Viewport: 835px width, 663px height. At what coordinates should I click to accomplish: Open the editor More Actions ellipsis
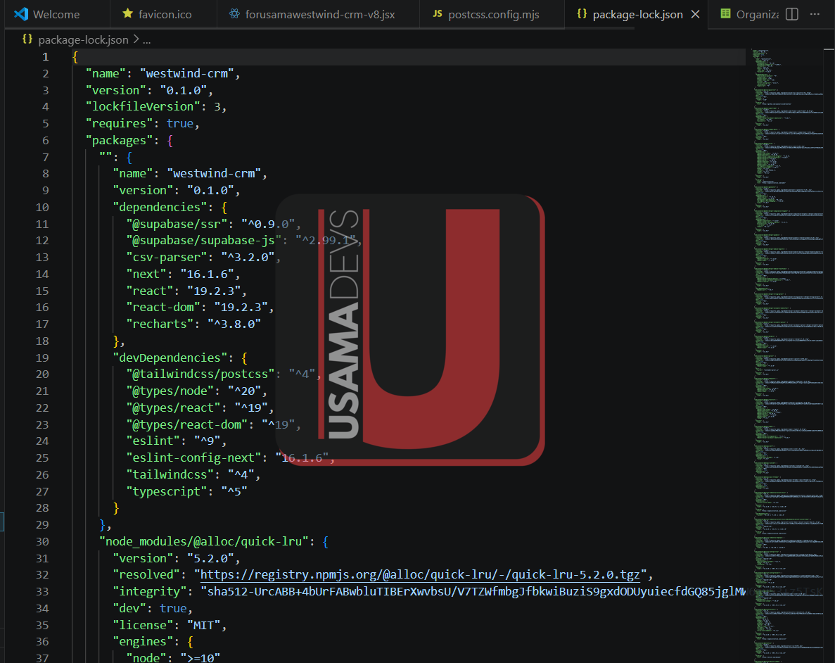point(815,14)
